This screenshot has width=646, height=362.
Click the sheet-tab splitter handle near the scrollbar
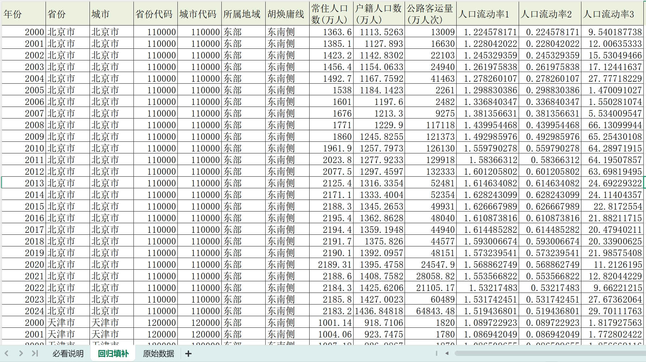(x=437, y=353)
